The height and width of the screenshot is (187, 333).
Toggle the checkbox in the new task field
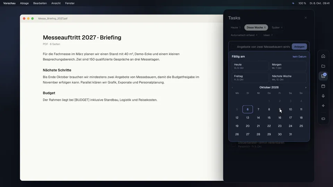[x=233, y=47]
